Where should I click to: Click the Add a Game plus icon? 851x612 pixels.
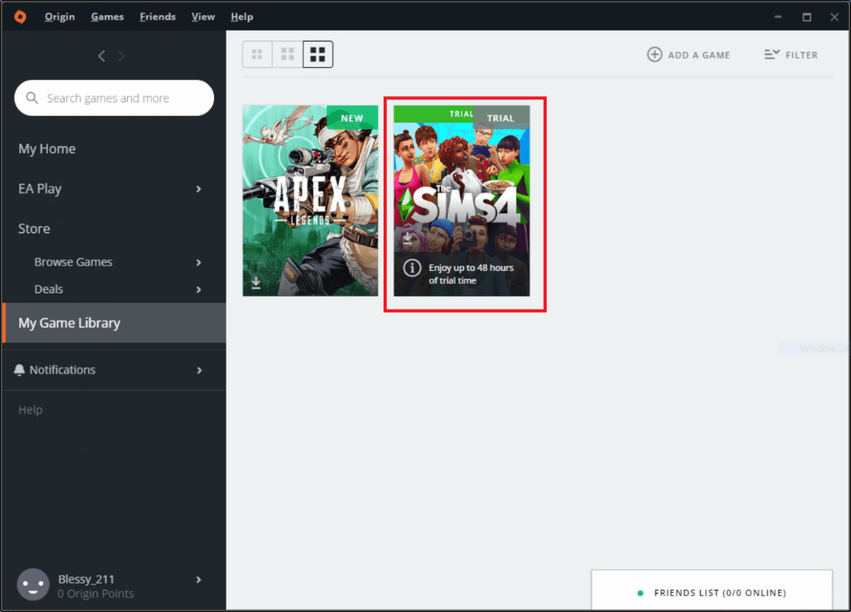pyautogui.click(x=655, y=54)
